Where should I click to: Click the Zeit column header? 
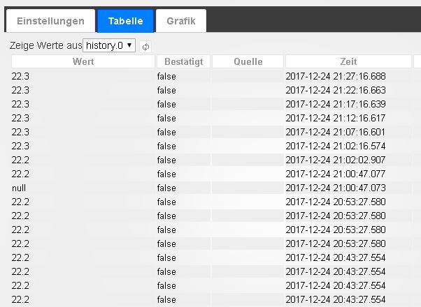tap(348, 62)
